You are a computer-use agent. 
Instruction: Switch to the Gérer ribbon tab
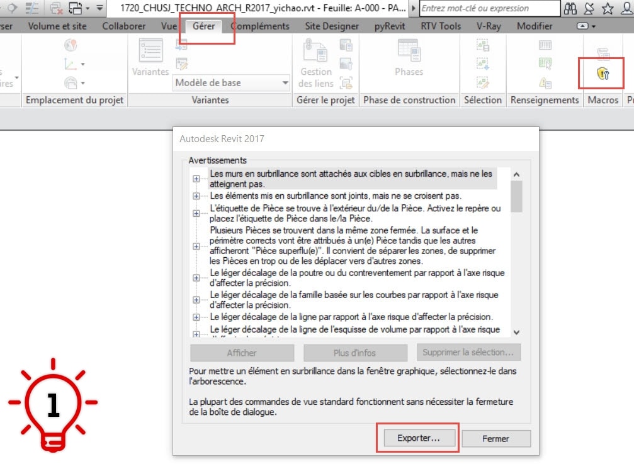[203, 26]
